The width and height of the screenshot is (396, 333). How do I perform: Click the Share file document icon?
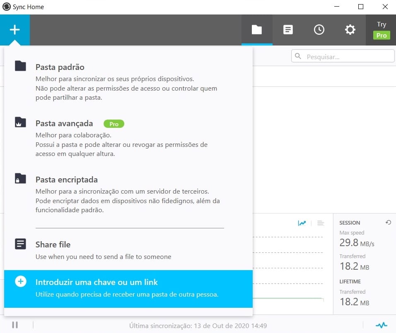pos(20,244)
